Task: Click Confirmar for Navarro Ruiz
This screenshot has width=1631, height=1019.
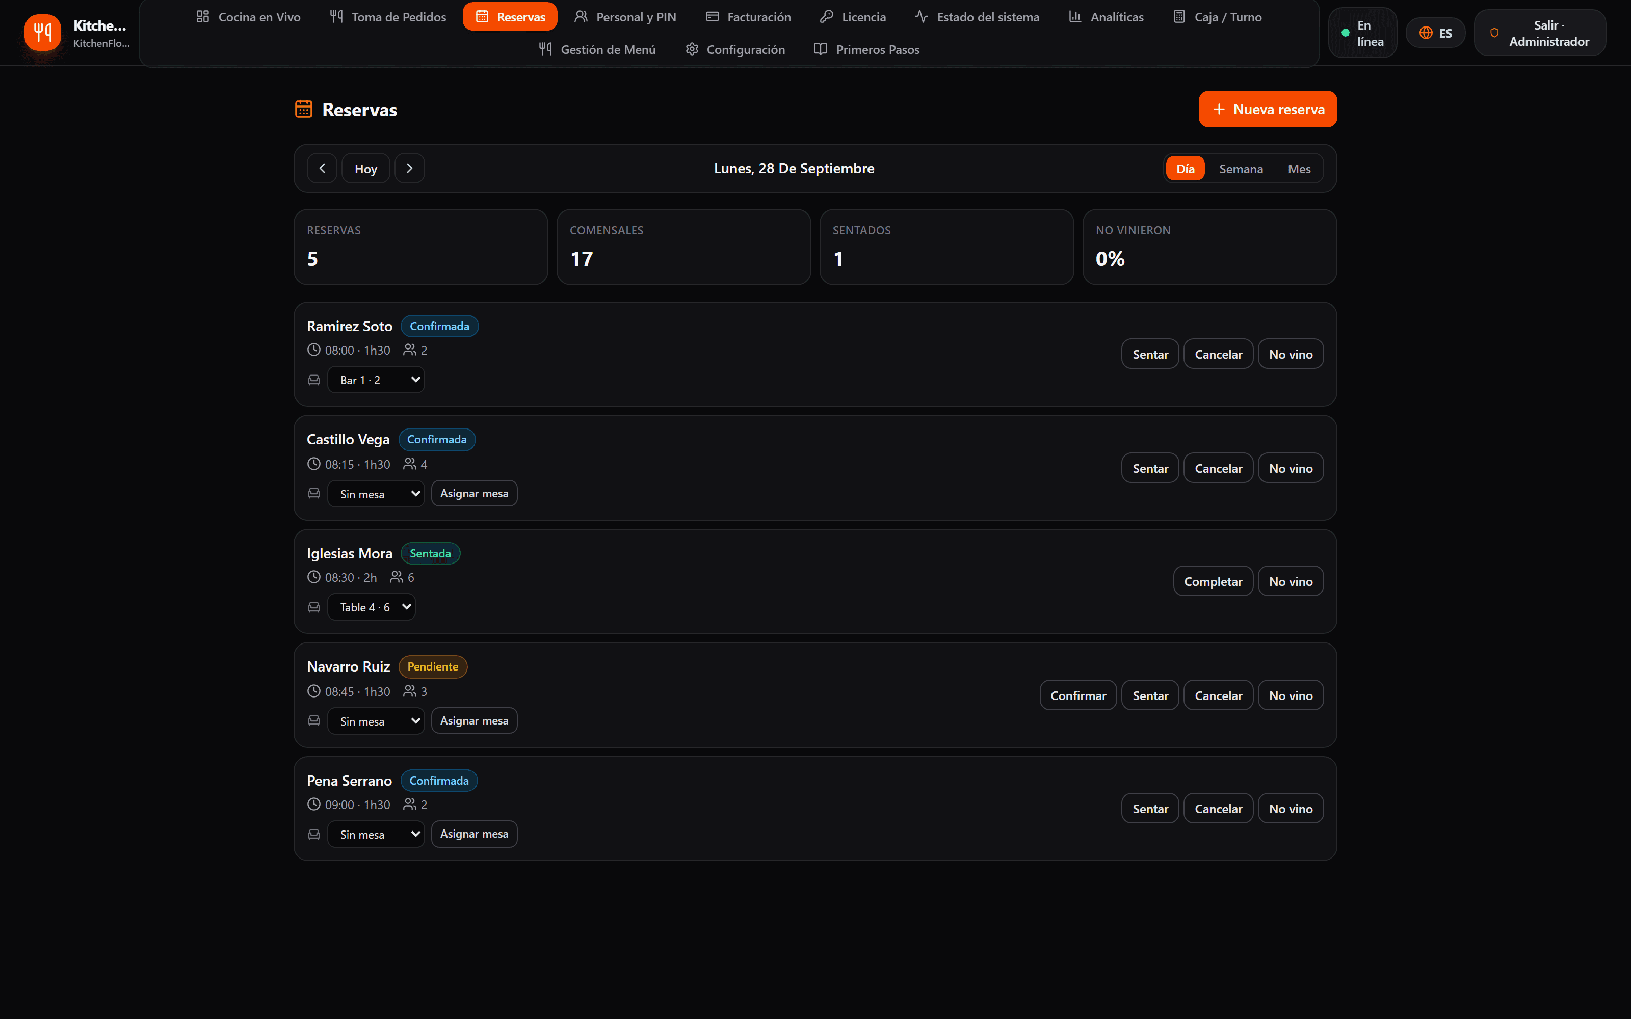Action: tap(1078, 695)
